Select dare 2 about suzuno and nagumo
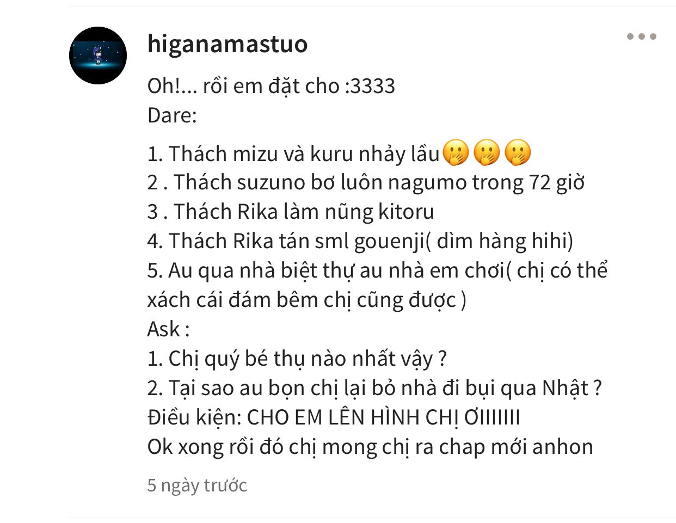The height and width of the screenshot is (523, 676). click(x=366, y=182)
